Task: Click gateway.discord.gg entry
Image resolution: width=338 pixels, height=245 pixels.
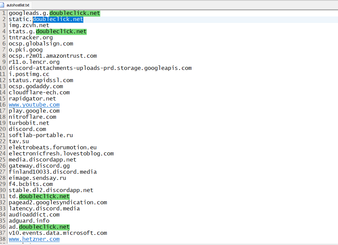Action: point(39,166)
